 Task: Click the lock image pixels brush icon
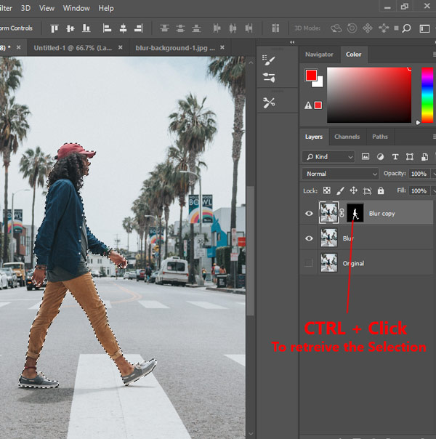point(339,191)
